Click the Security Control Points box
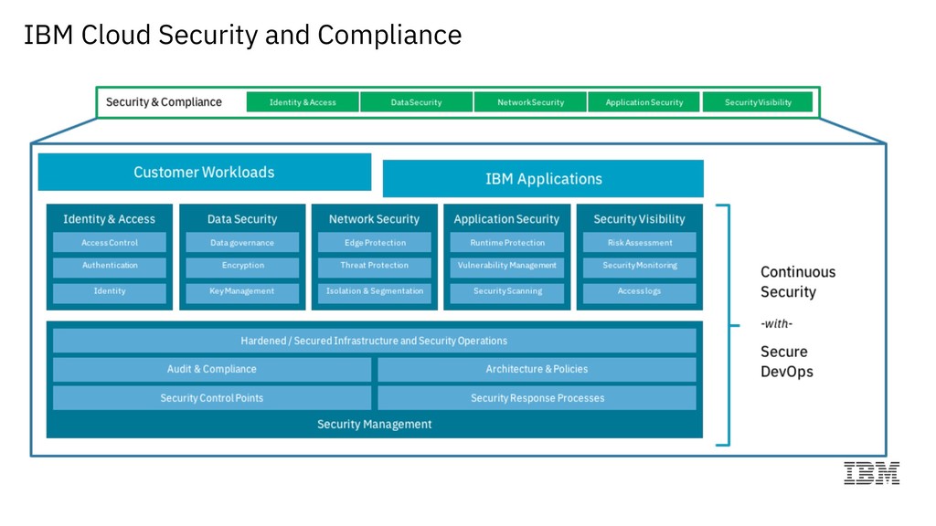The width and height of the screenshot is (936, 526). (212, 398)
